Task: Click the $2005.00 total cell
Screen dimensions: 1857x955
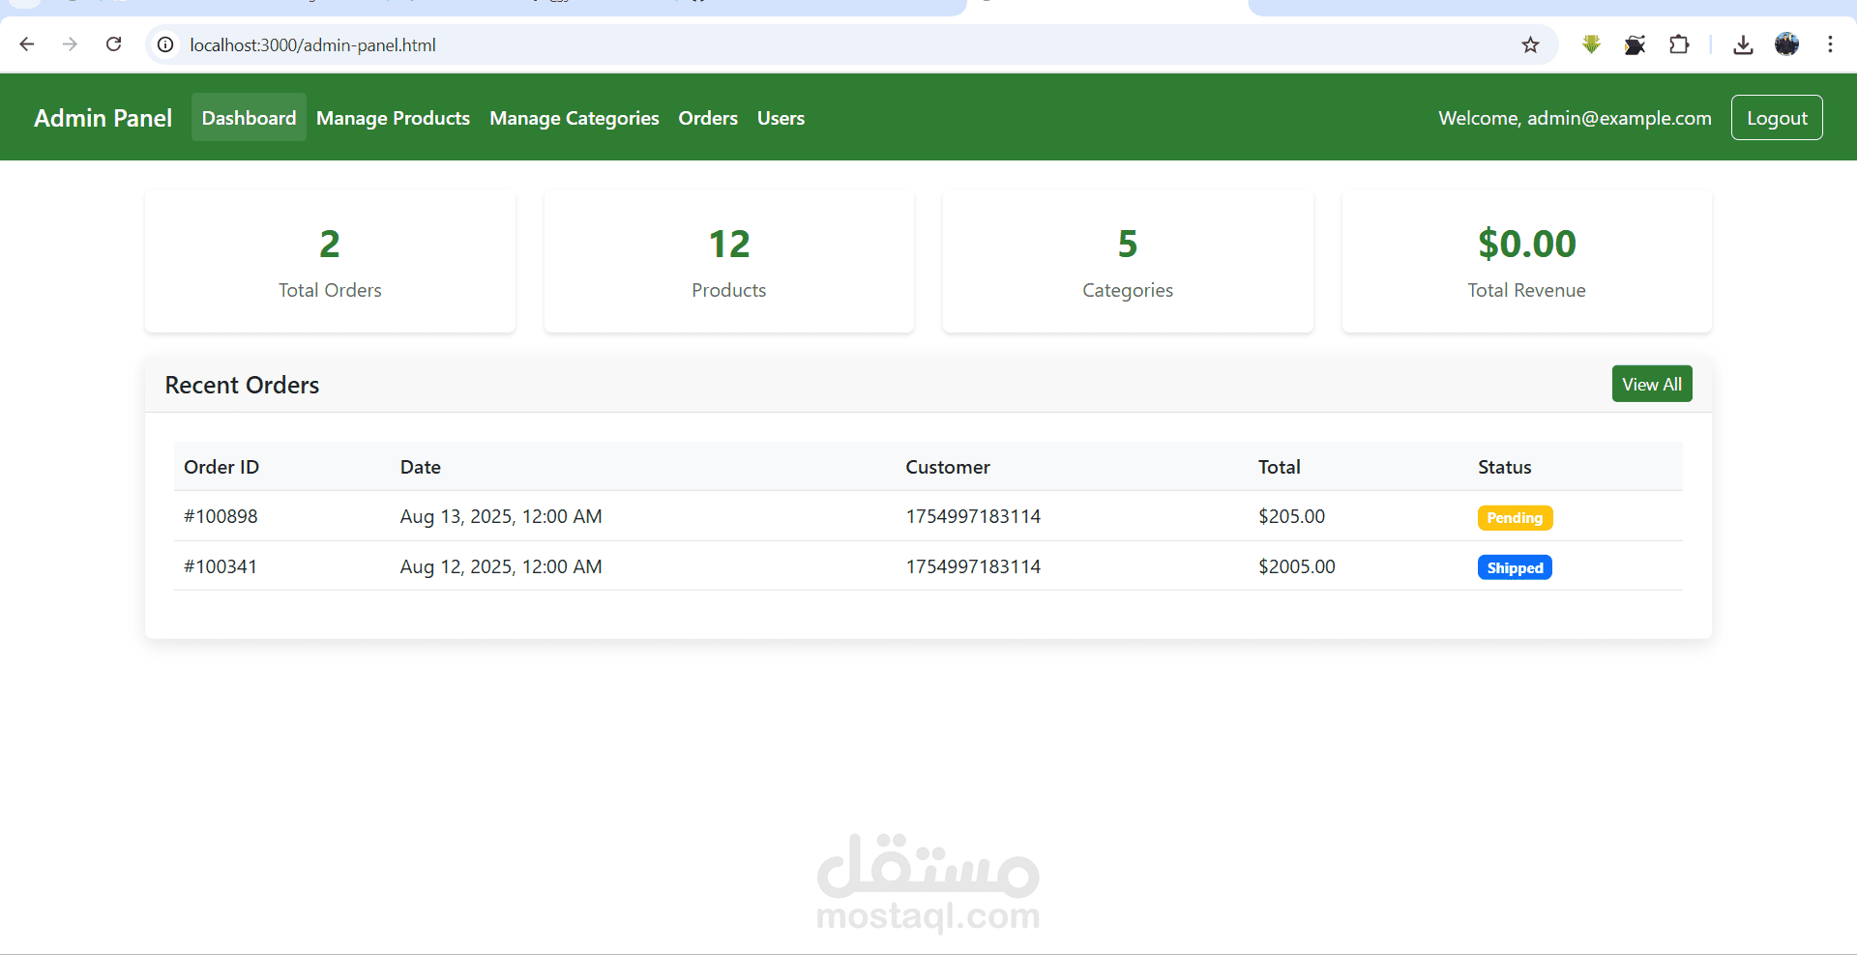Action: (x=1296, y=566)
